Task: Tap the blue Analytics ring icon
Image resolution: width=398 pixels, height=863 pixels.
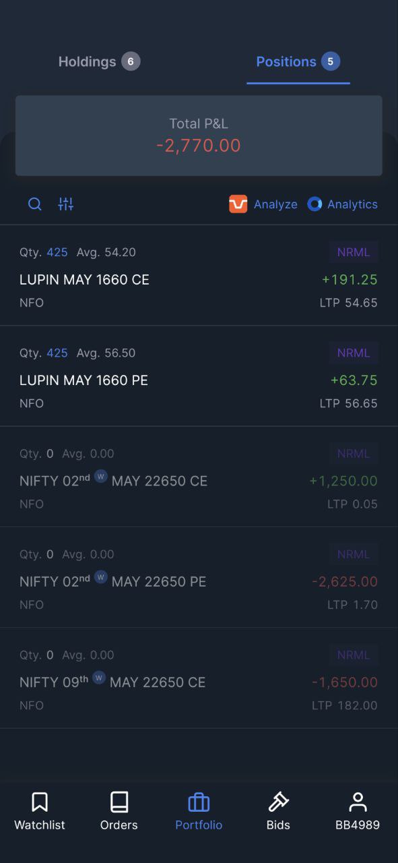Action: point(314,204)
